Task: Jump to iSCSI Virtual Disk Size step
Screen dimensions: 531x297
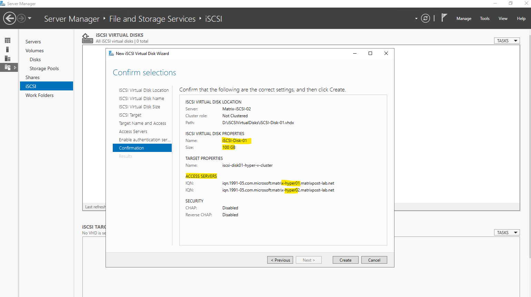Action: coord(139,107)
